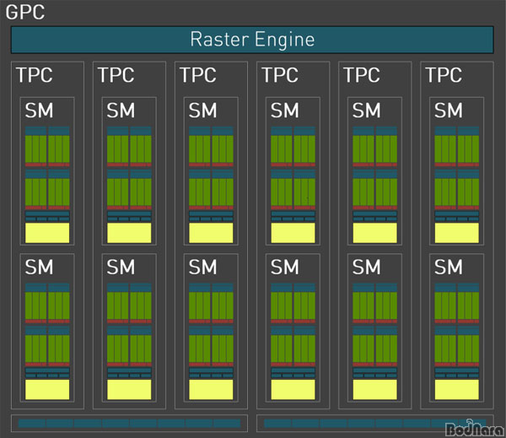Click the fourth TPC label from left

click(x=280, y=75)
